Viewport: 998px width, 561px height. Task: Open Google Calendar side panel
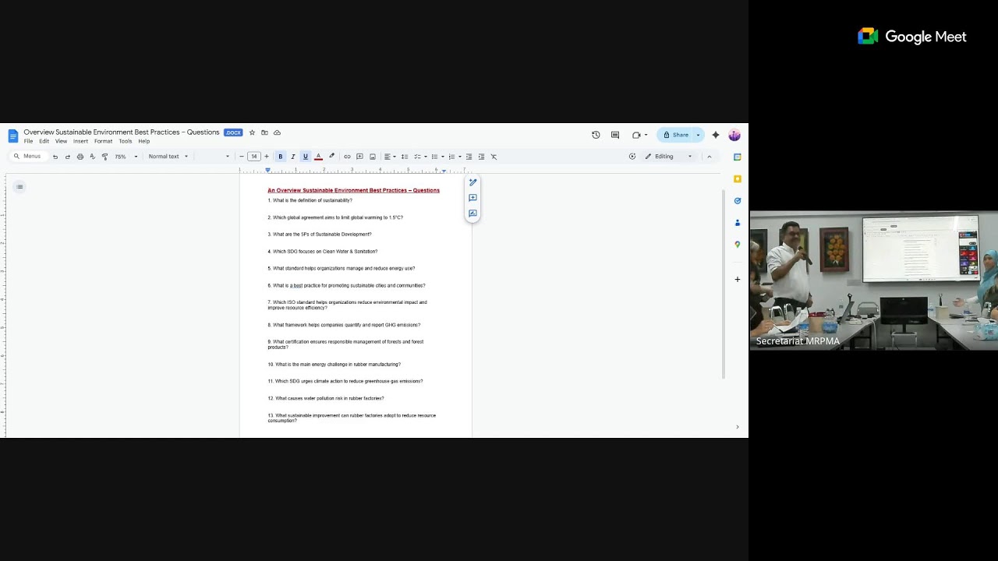click(738, 157)
